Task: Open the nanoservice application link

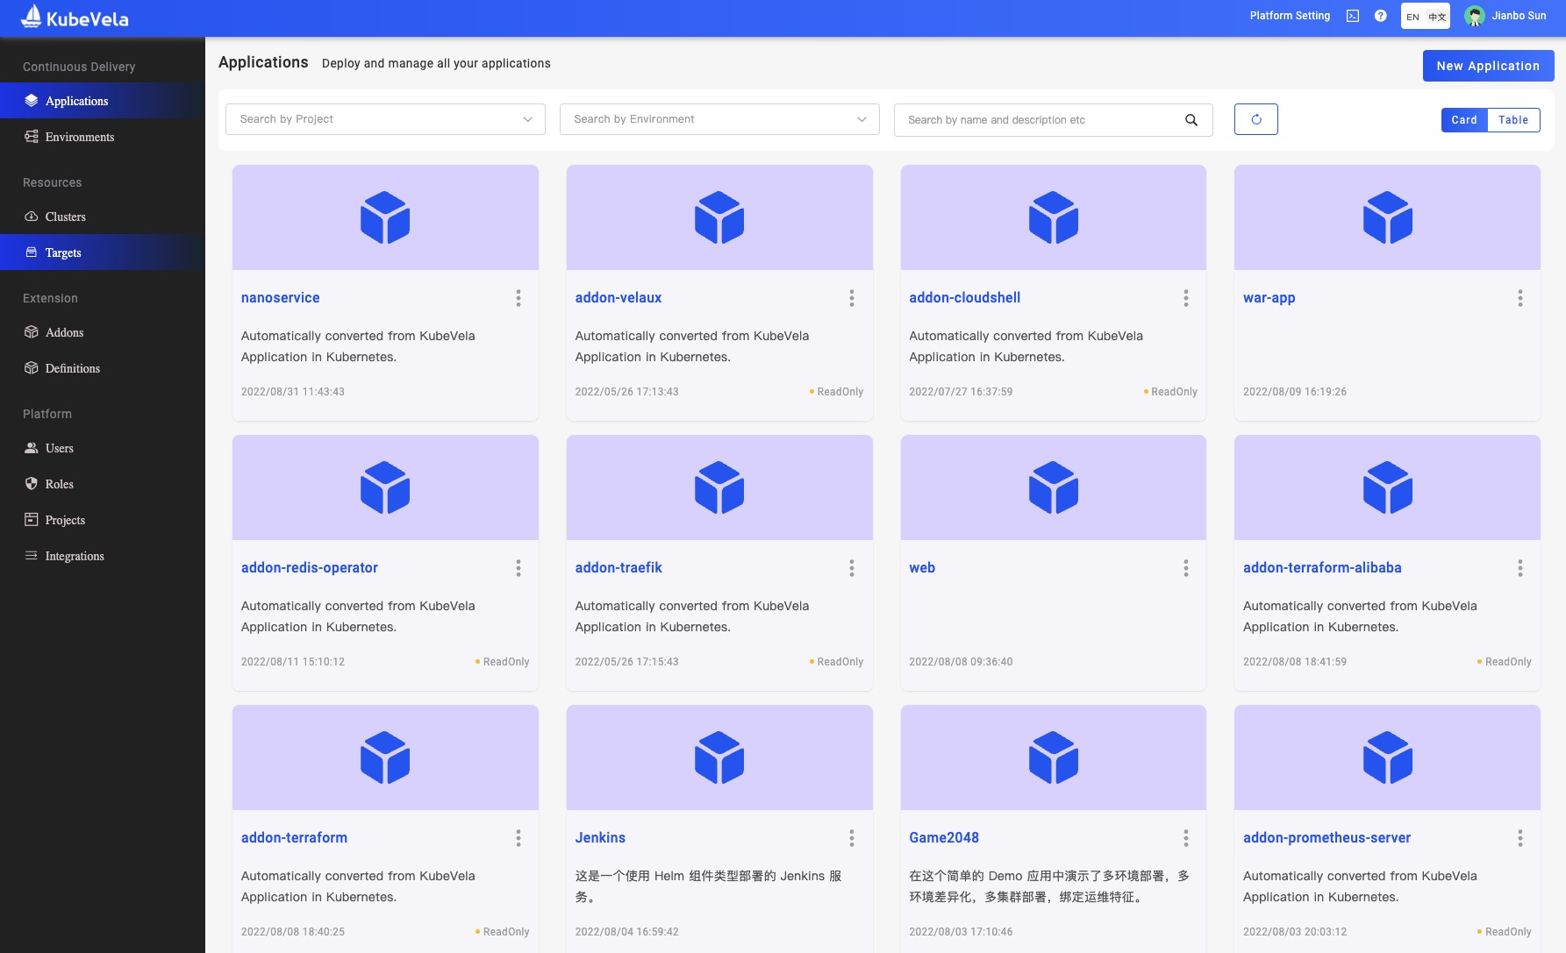Action: pyautogui.click(x=280, y=298)
